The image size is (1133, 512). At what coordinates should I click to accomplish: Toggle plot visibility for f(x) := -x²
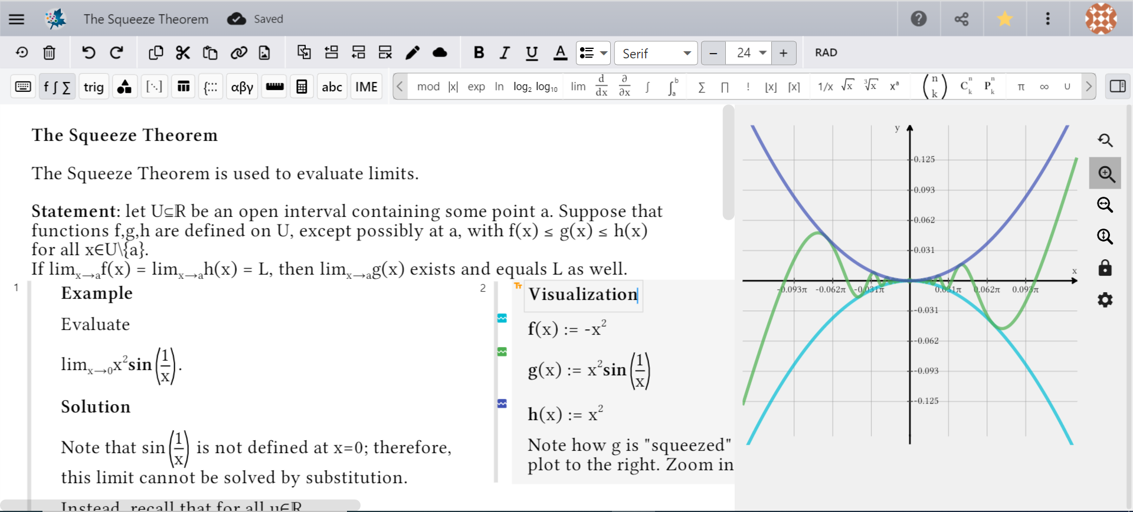tap(502, 319)
